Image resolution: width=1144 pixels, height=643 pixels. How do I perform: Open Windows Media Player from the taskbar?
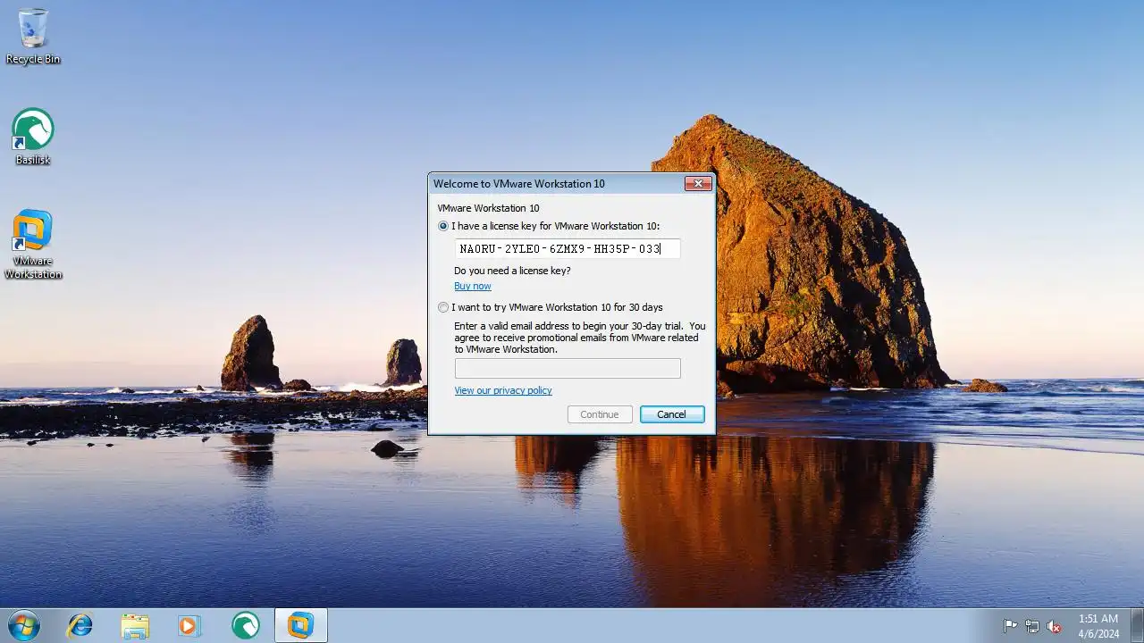(x=189, y=626)
